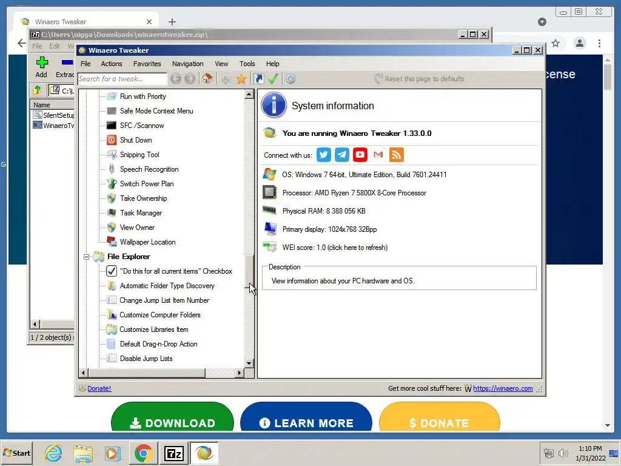621x466 pixels.
Task: Open Chrome three-dot menu
Action: [600, 43]
